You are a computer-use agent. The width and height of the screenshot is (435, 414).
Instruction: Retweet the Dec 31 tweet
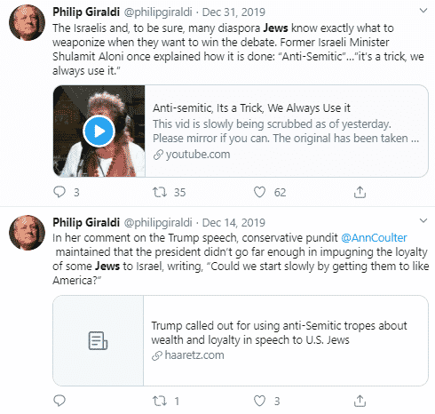pyautogui.click(x=160, y=192)
